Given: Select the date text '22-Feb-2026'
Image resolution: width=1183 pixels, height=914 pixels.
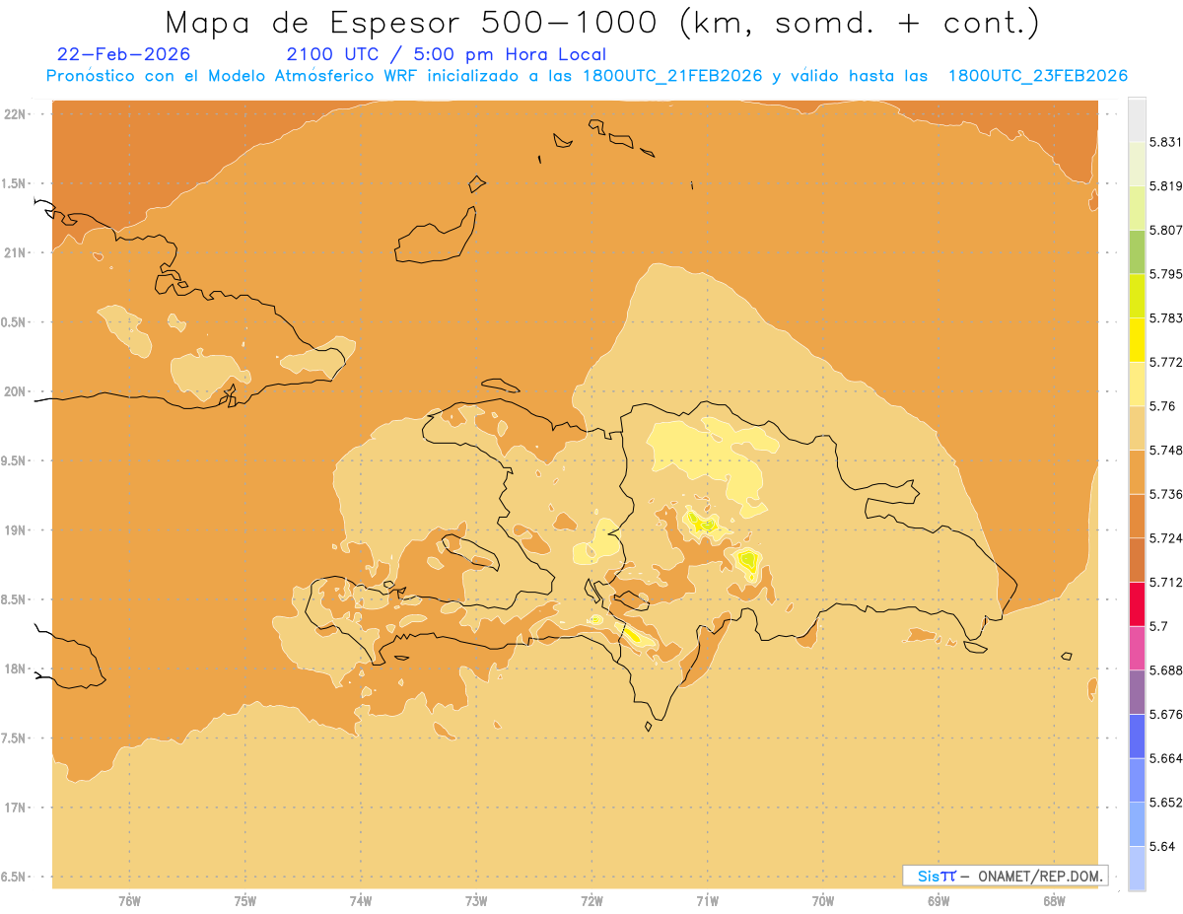Looking at the screenshot, I should (124, 54).
